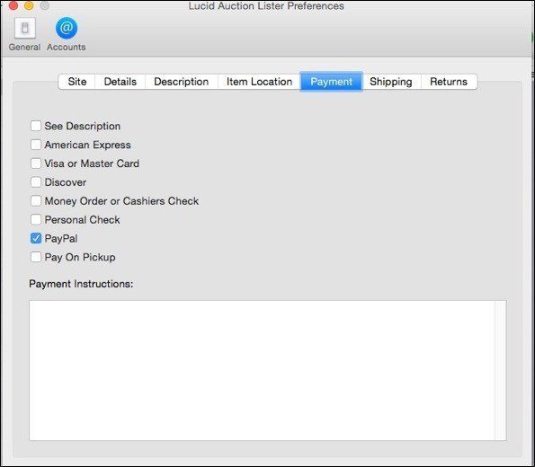Toggle the Personal Check checkbox
The height and width of the screenshot is (467, 535).
click(x=36, y=219)
